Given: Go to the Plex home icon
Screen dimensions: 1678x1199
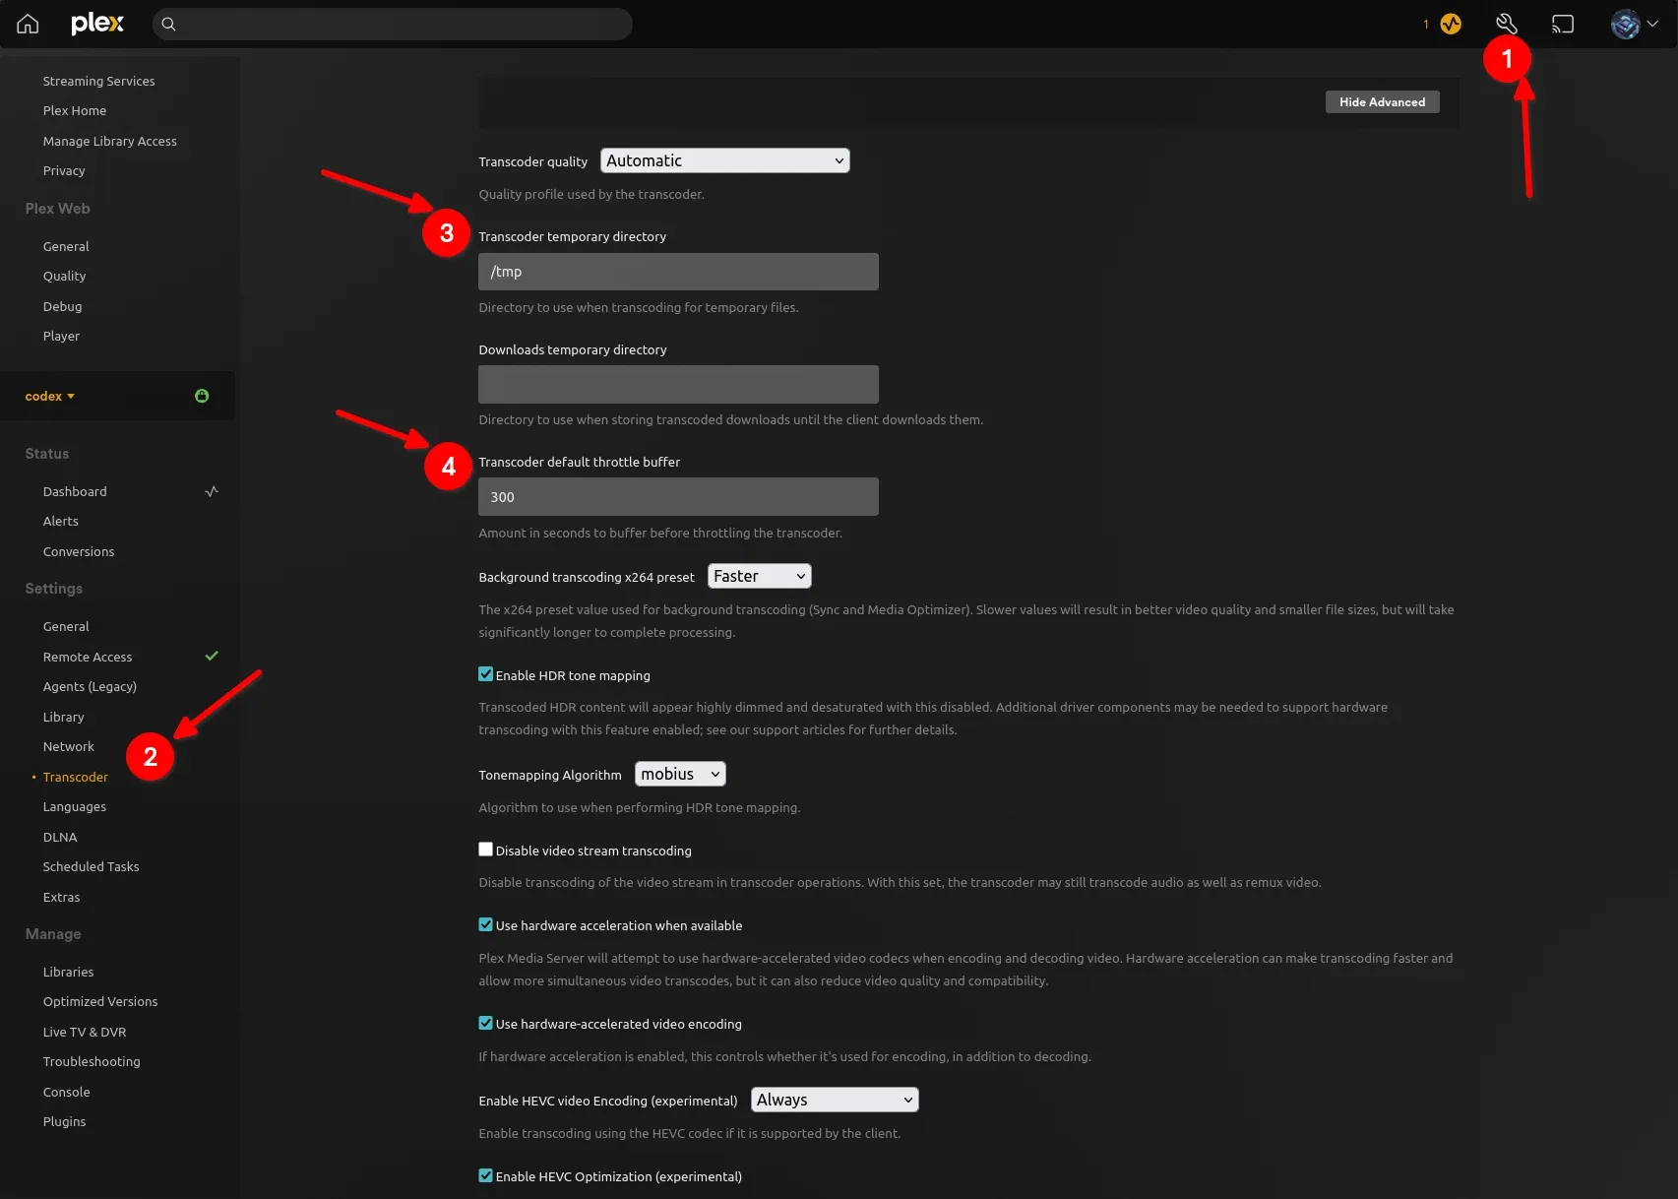Looking at the screenshot, I should tap(28, 24).
